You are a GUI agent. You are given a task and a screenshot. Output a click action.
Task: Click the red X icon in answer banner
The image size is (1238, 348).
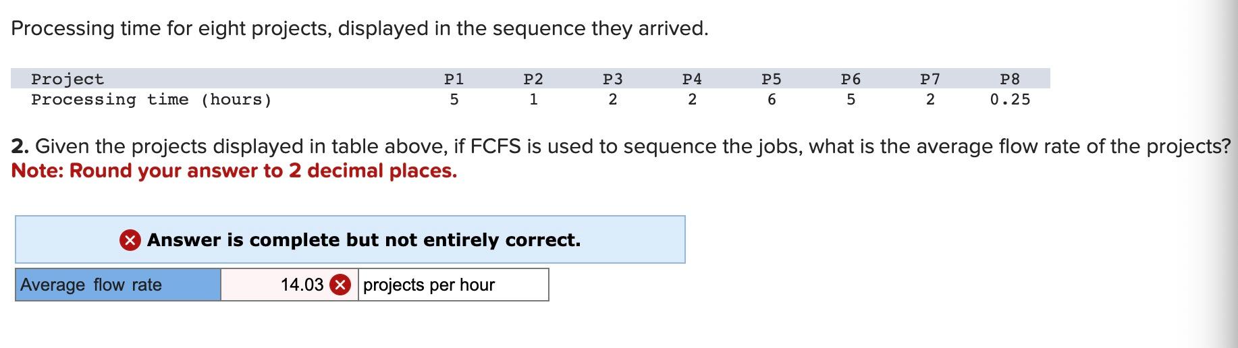coord(130,240)
